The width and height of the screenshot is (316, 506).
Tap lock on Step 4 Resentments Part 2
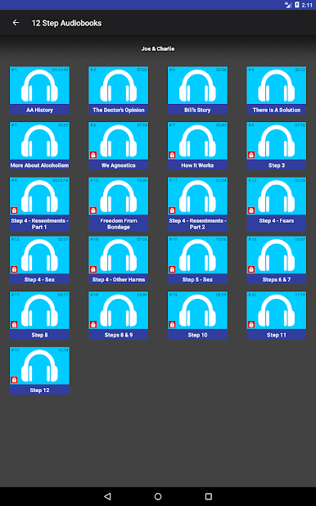coord(172,210)
